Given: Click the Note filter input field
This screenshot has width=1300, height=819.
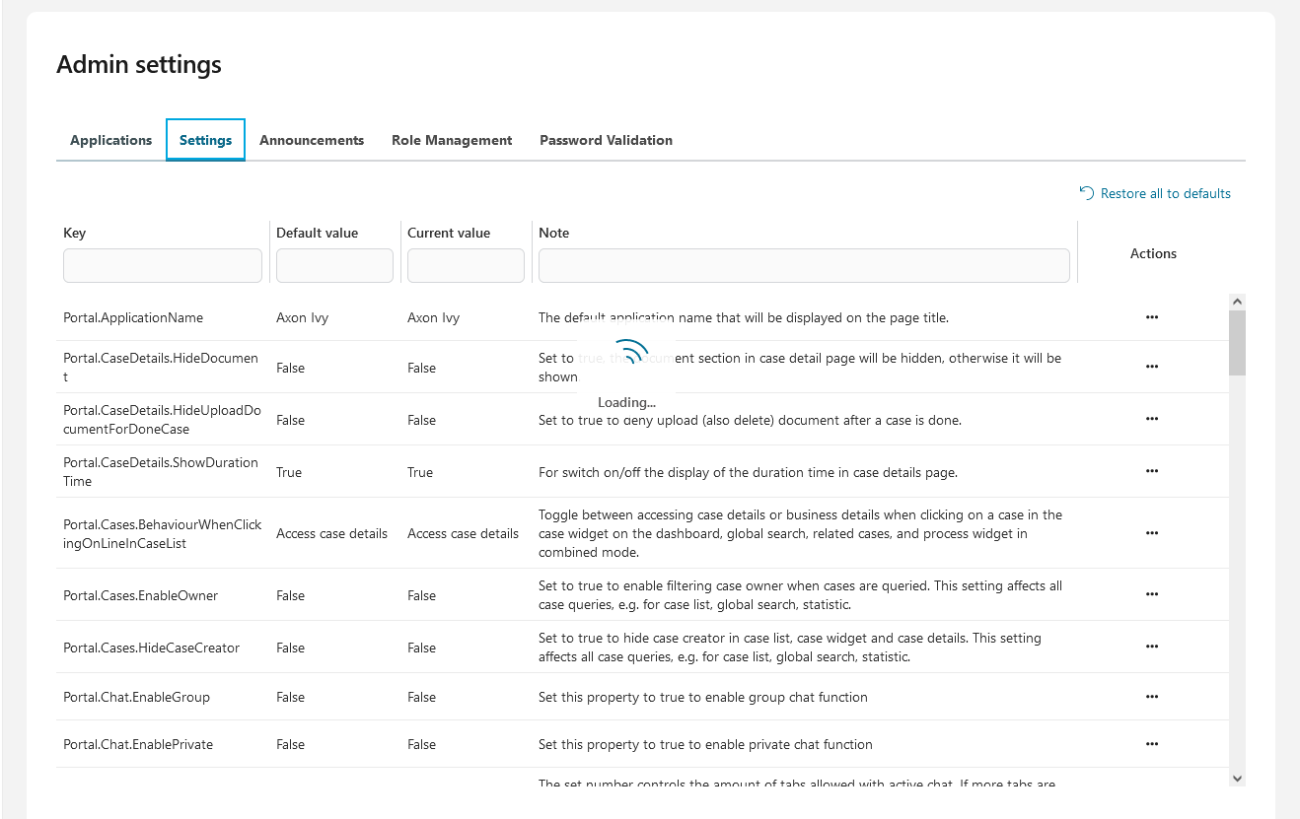Looking at the screenshot, I should pos(804,266).
